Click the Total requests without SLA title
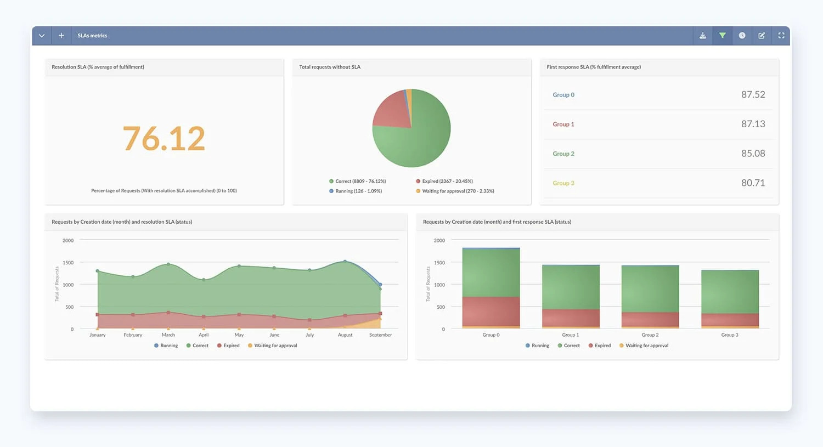 [330, 67]
